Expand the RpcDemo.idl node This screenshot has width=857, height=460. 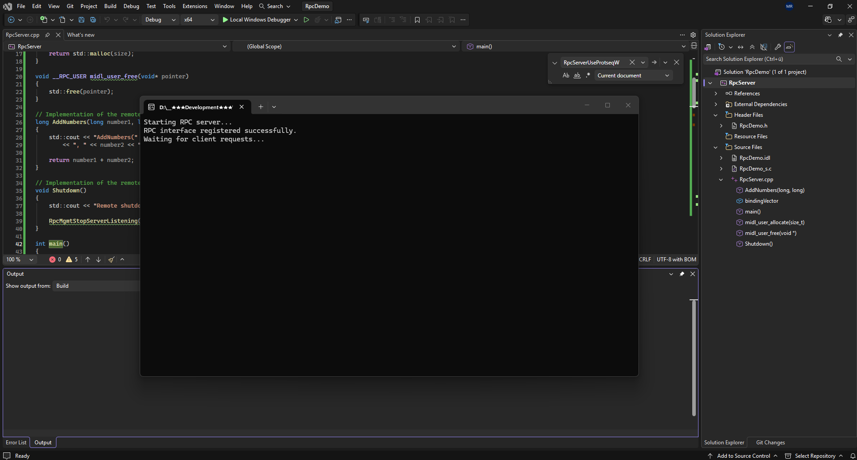pos(721,158)
